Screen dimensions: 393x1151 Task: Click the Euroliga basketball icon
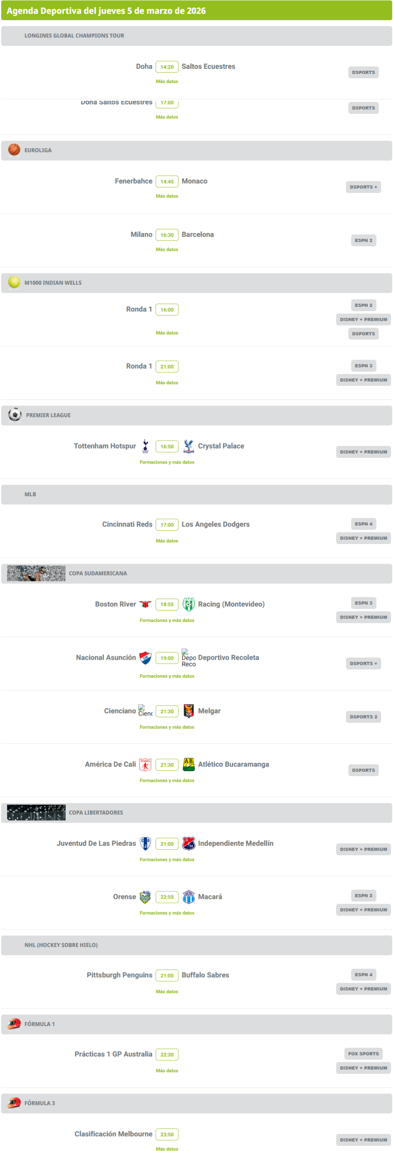[14, 150]
